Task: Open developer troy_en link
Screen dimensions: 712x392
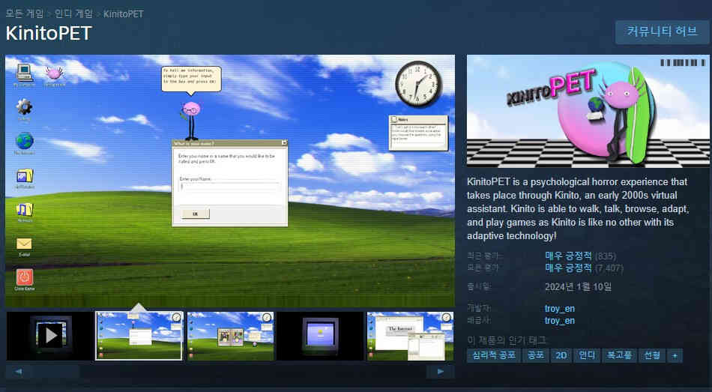Action: pos(560,308)
